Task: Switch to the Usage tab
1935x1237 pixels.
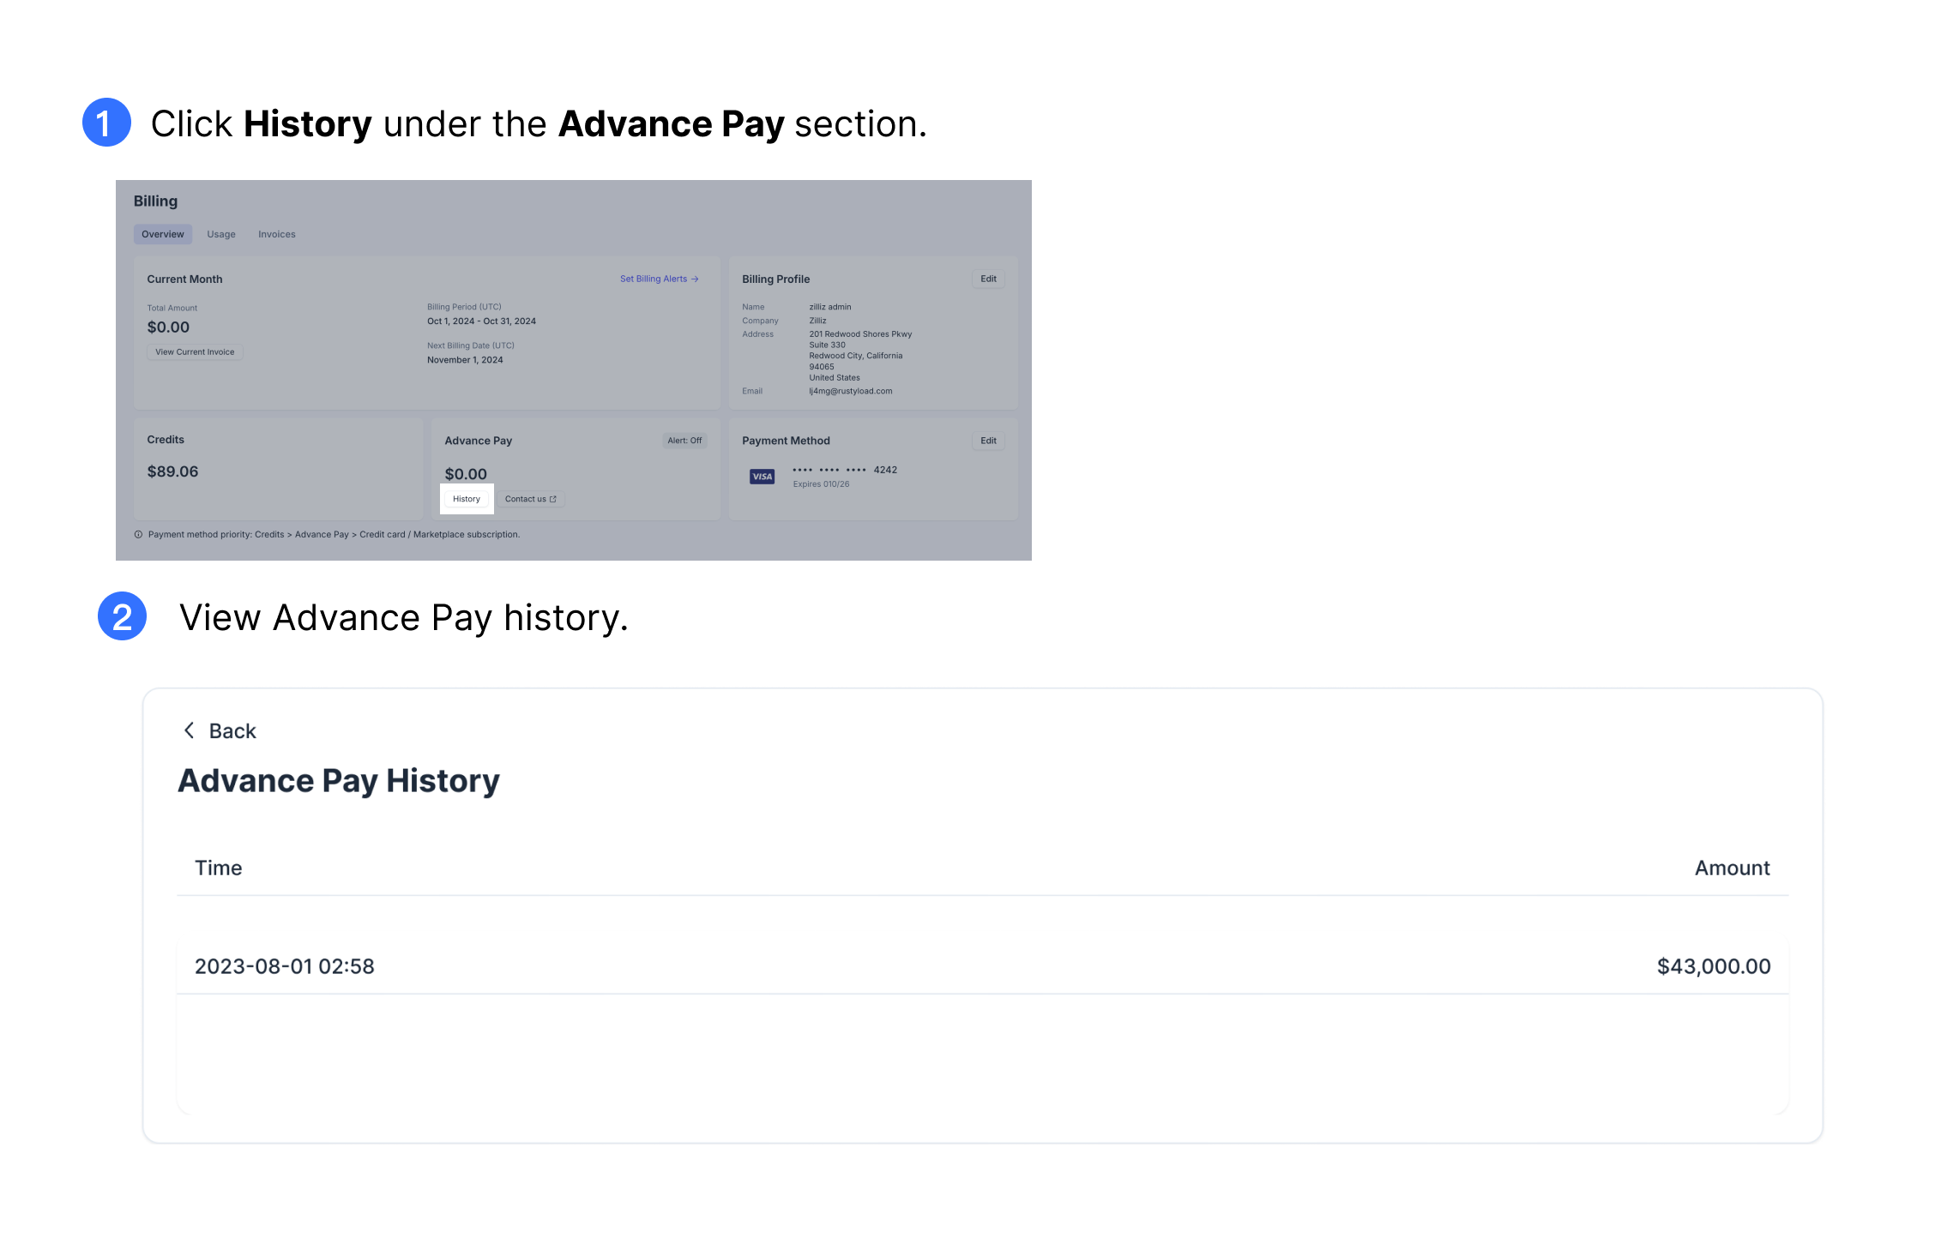Action: point(221,234)
